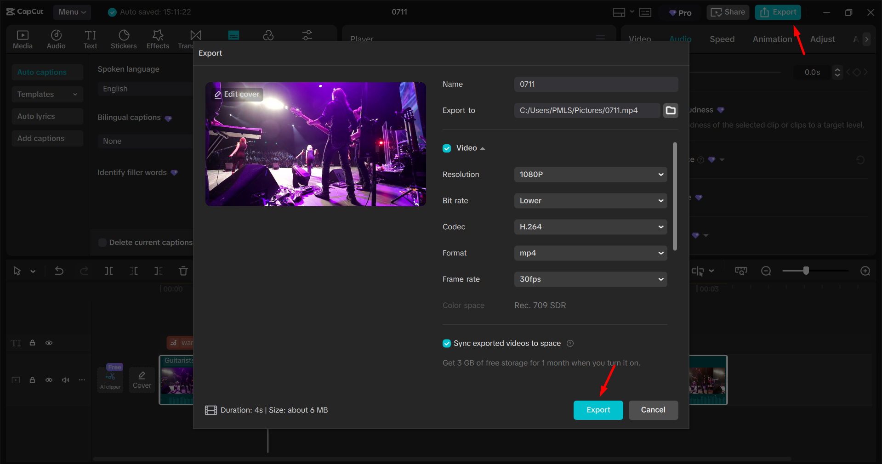Click the Effects icon in top toolbar
Screen dimensions: 882x464
click(157, 39)
